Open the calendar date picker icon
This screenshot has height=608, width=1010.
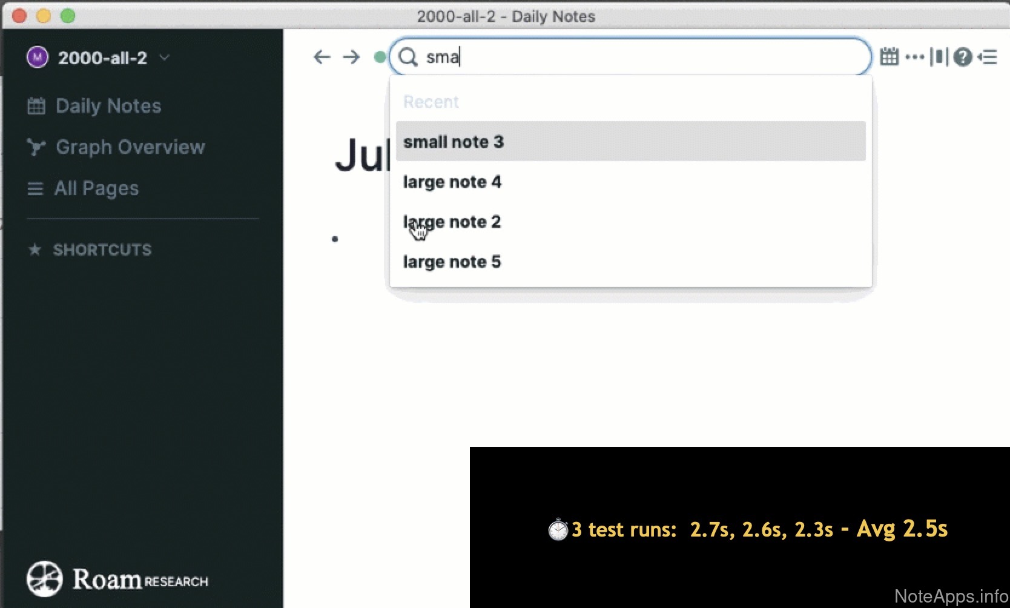889,57
